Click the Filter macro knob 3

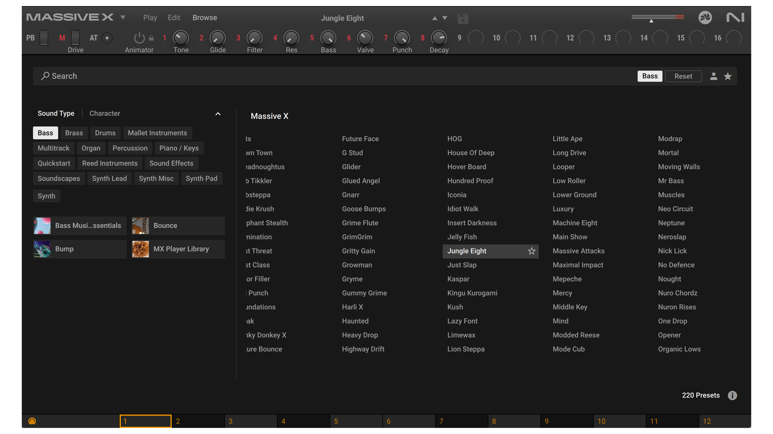coord(254,38)
